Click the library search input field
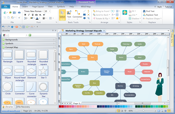 [x=17, y=35]
